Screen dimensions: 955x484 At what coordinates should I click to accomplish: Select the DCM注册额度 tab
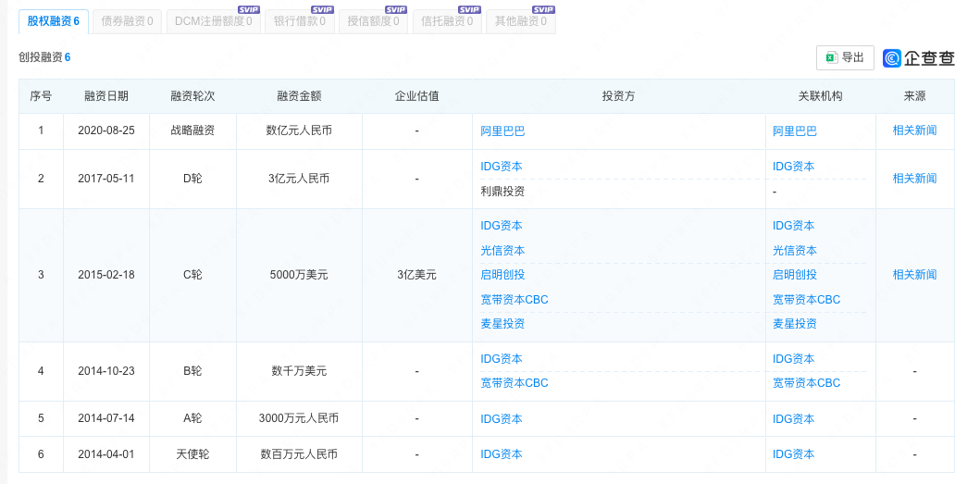(213, 21)
